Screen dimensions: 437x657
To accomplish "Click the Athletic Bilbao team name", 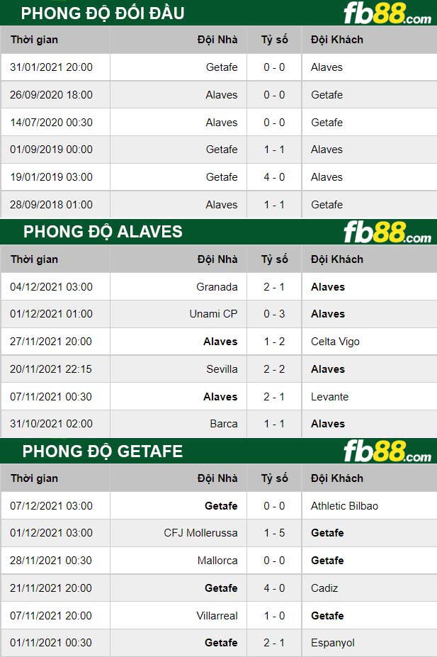I will (x=344, y=506).
